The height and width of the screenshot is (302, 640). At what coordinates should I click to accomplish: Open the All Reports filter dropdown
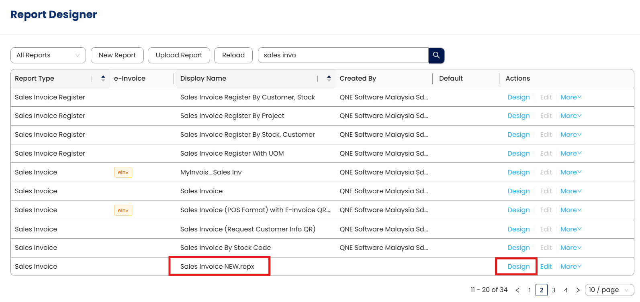tap(48, 55)
